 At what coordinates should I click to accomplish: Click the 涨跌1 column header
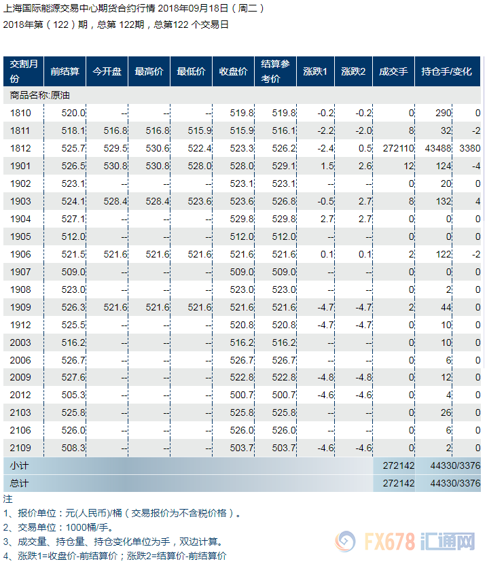[315, 71]
